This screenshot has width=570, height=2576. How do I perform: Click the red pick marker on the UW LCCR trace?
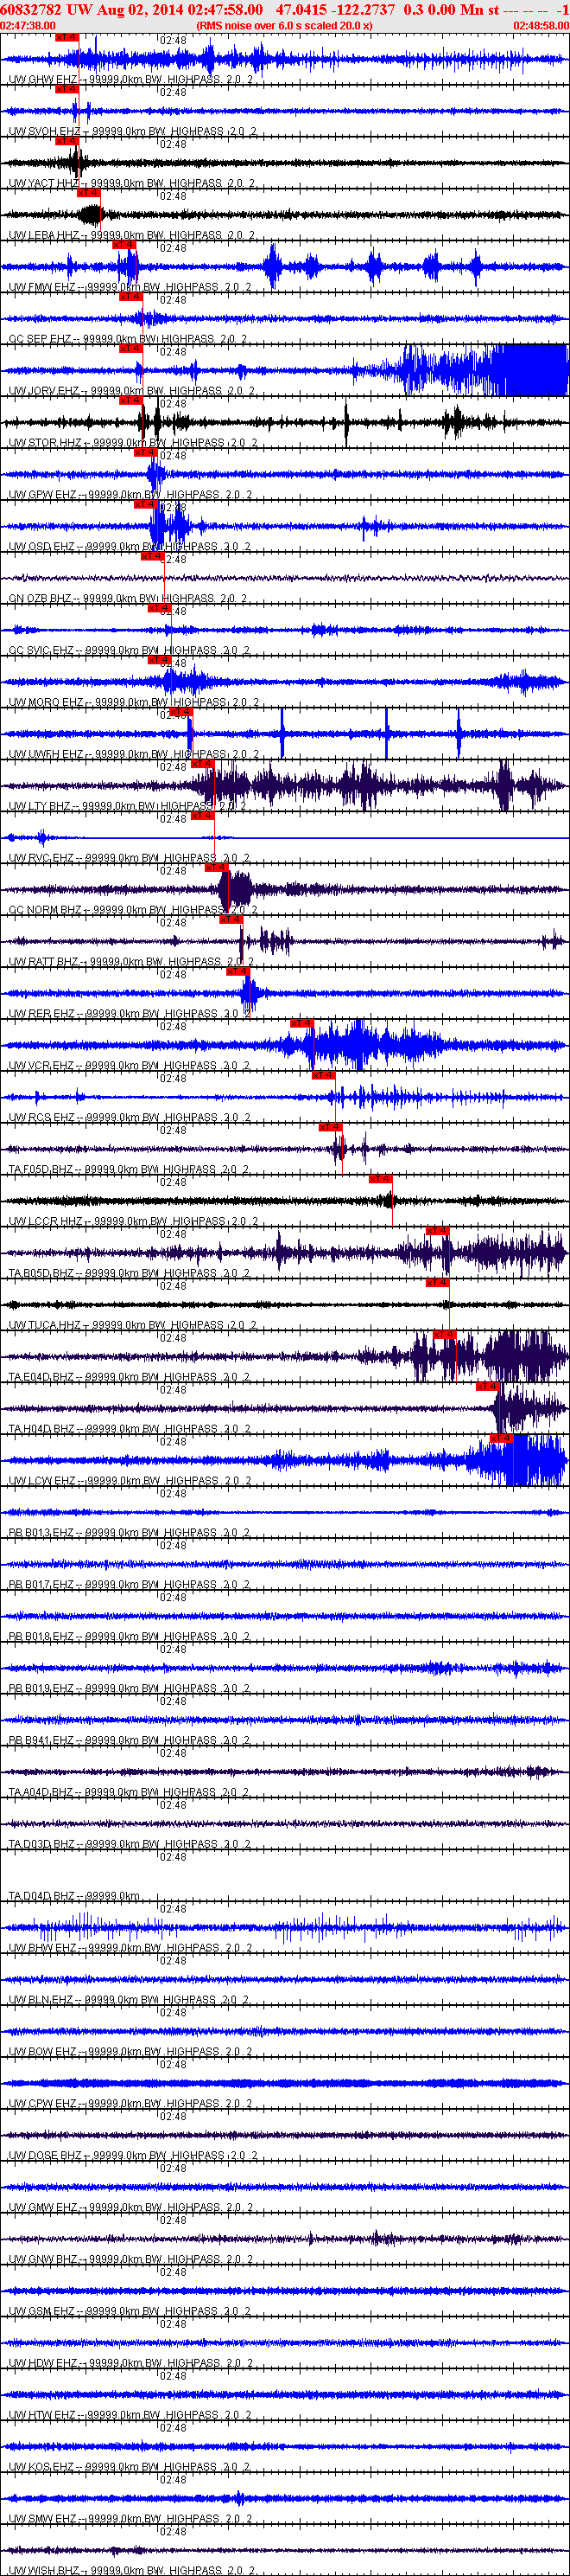pyautogui.click(x=380, y=1179)
